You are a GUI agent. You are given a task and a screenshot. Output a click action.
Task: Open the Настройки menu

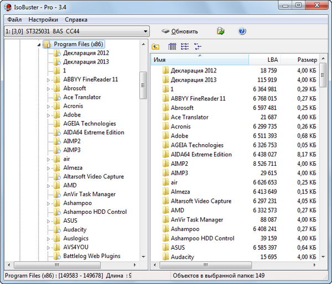pos(43,19)
